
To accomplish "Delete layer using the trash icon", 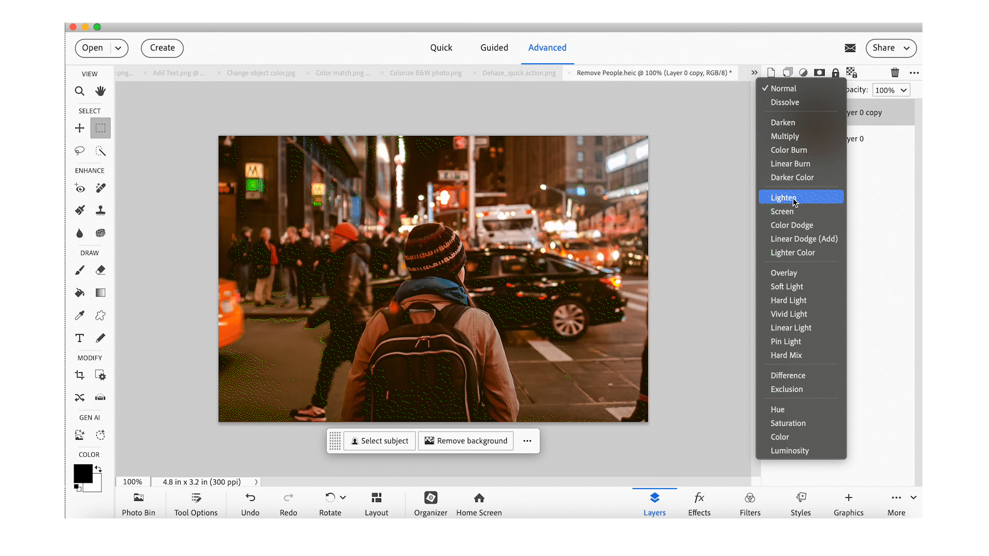I will pyautogui.click(x=895, y=73).
